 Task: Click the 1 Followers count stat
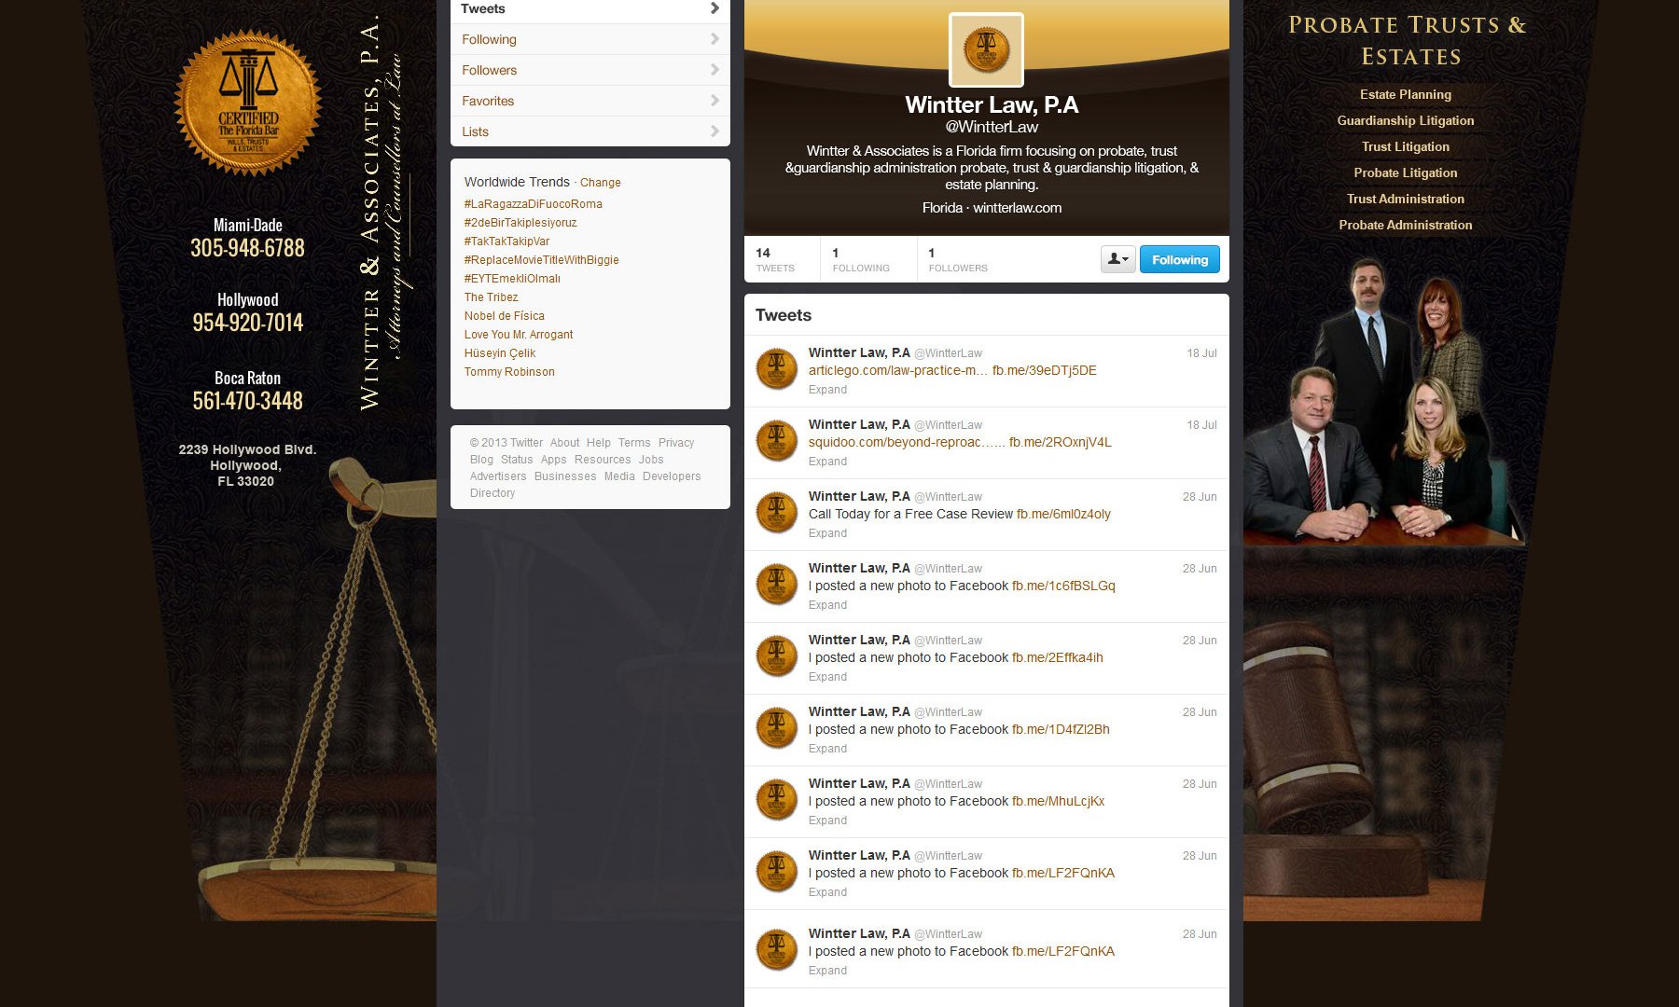(957, 259)
